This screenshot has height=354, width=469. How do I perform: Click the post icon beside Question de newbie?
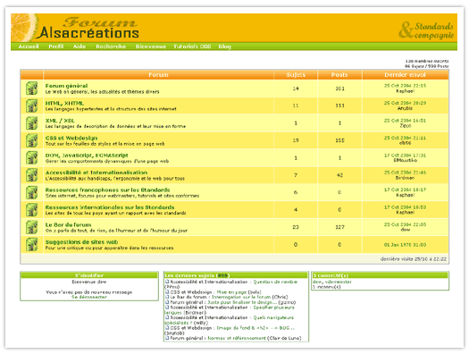coord(168,282)
